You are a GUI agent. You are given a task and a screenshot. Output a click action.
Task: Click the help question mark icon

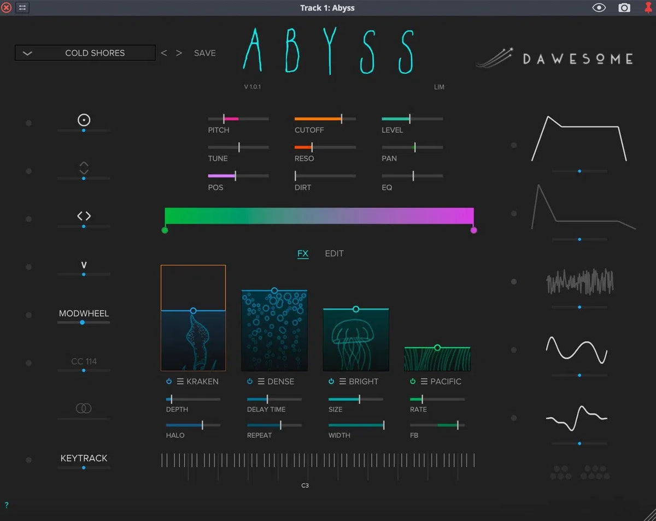pos(5,506)
